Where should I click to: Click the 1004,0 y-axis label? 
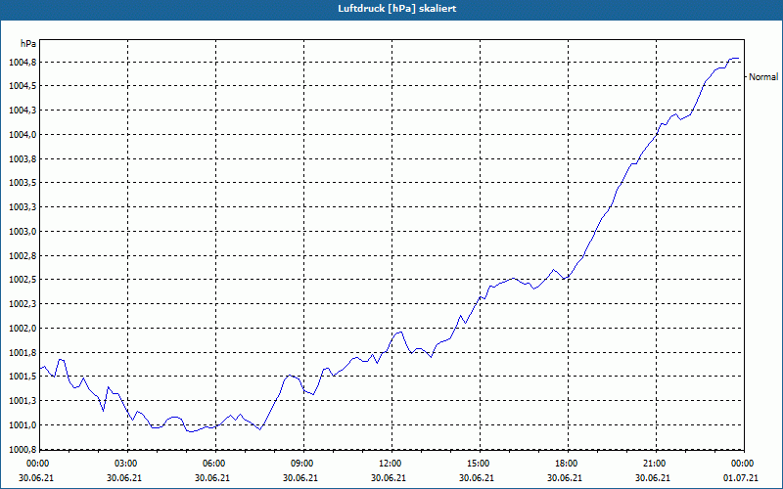point(23,135)
